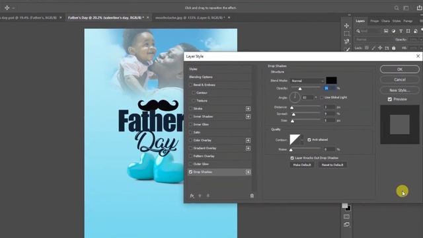Select the Brush tool in toolbar

346,49
